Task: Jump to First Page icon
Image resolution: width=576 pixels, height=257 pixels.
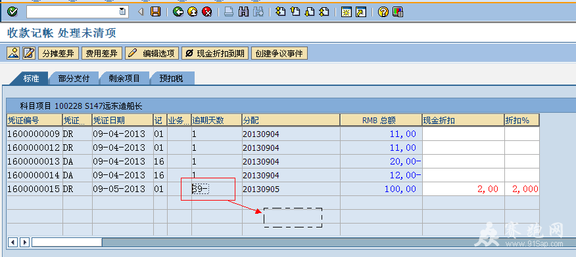Action: (x=281, y=12)
